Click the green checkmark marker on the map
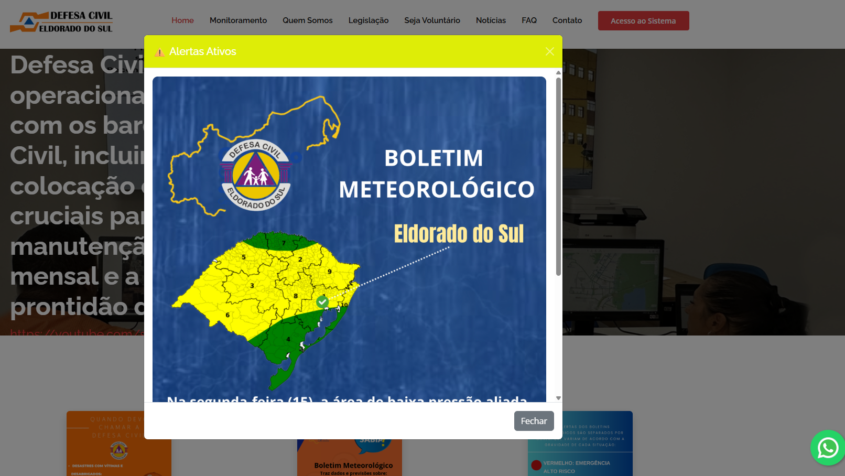Viewport: 845px width, 476px height. (x=322, y=301)
